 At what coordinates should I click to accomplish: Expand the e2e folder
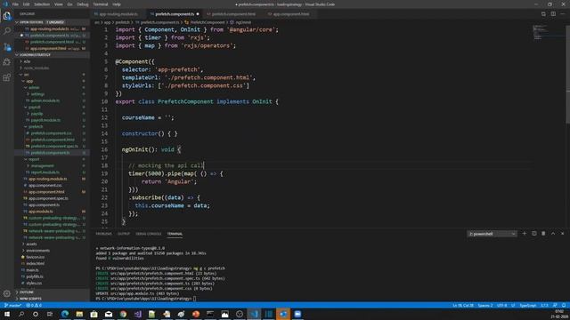(x=27, y=61)
